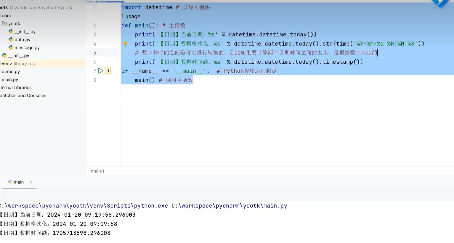The height and width of the screenshot is (243, 454).
Task: Click the Python icon on the main run tab
Action: tap(10, 182)
